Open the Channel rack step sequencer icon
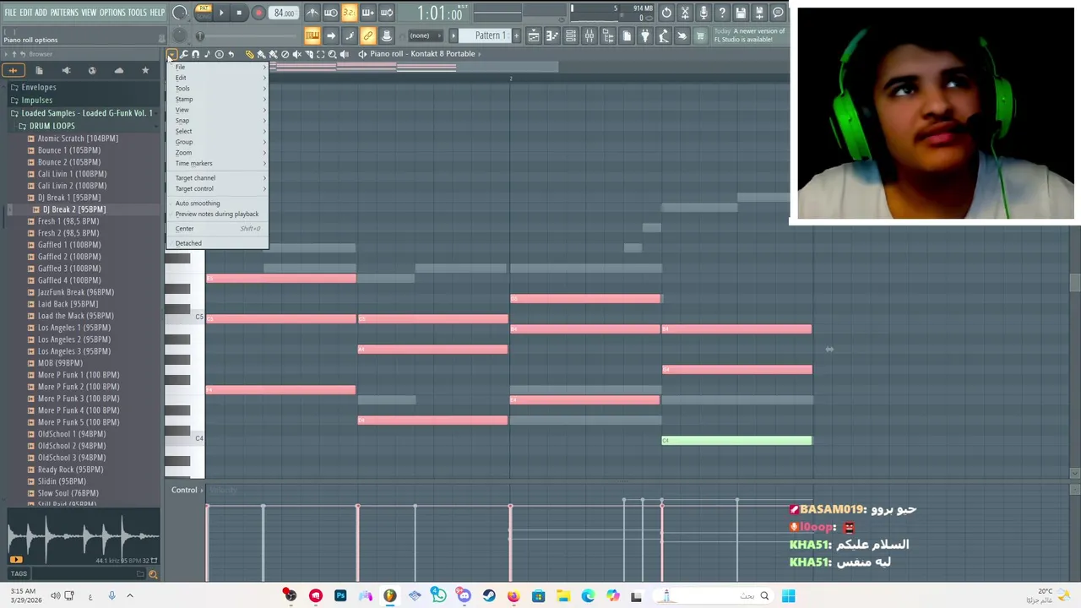 tap(571, 35)
